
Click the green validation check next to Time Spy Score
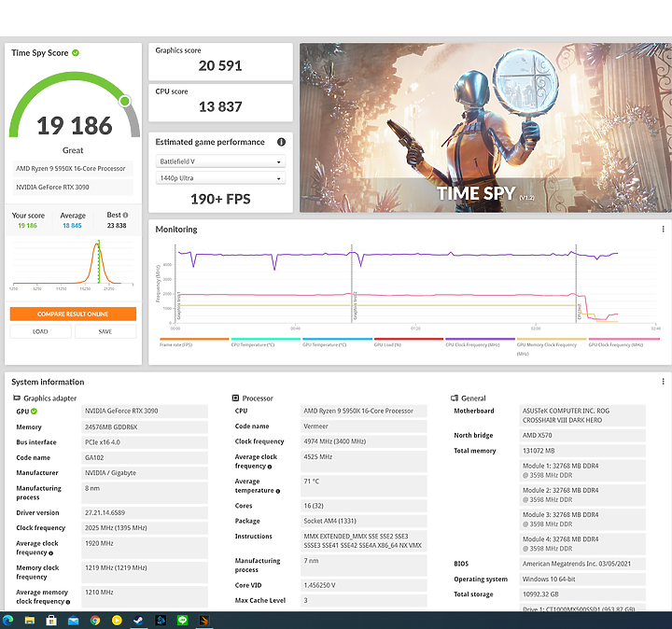click(x=76, y=52)
